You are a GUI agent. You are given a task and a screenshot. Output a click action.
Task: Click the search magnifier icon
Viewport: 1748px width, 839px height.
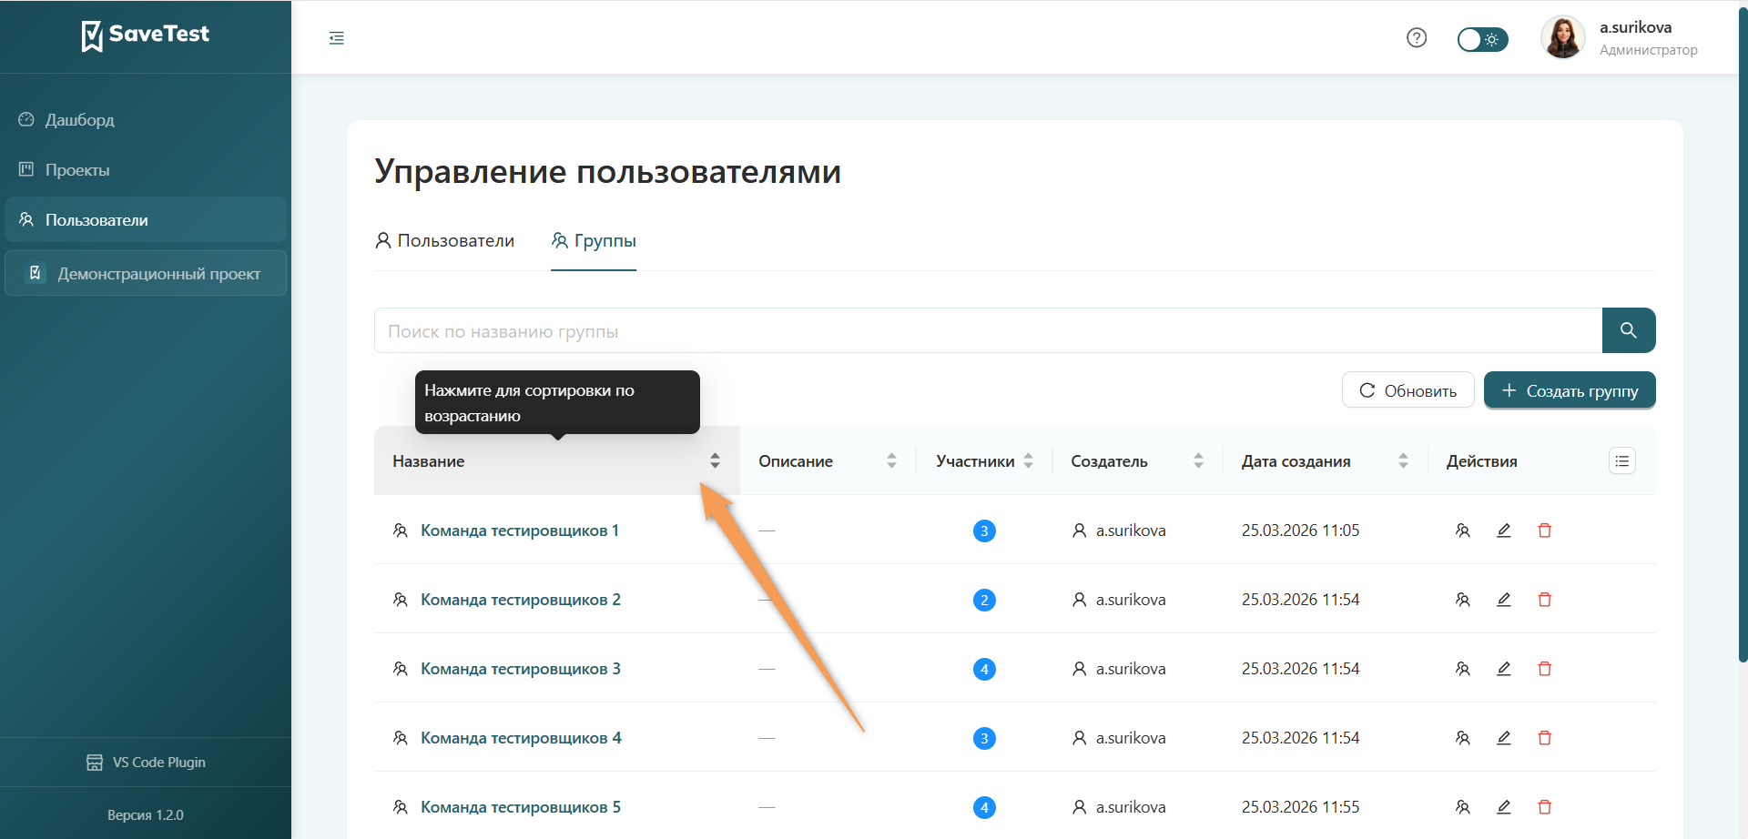(1629, 330)
